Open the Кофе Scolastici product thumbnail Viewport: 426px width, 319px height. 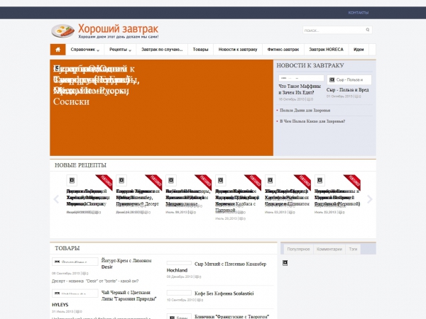click(179, 293)
